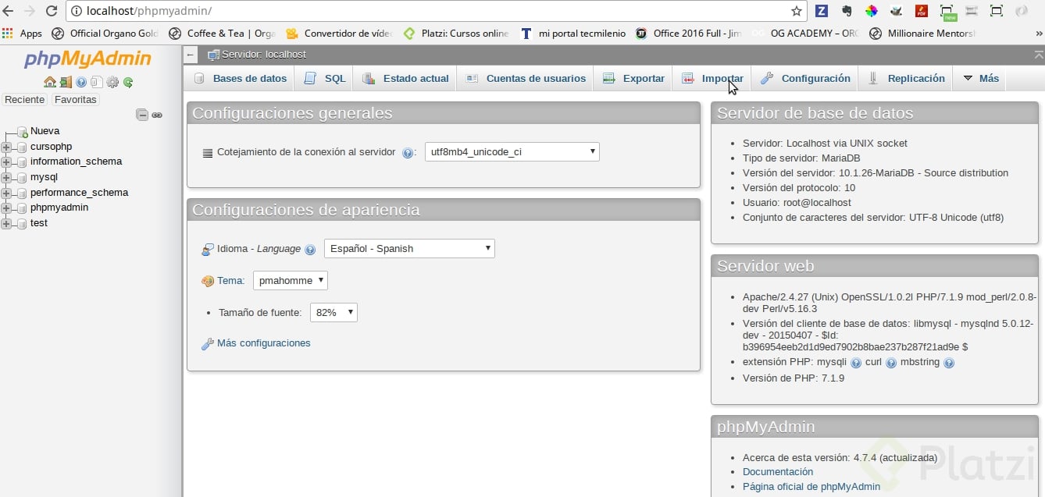Expand the mysql database tree
Image resolution: width=1045 pixels, height=497 pixels.
point(6,178)
